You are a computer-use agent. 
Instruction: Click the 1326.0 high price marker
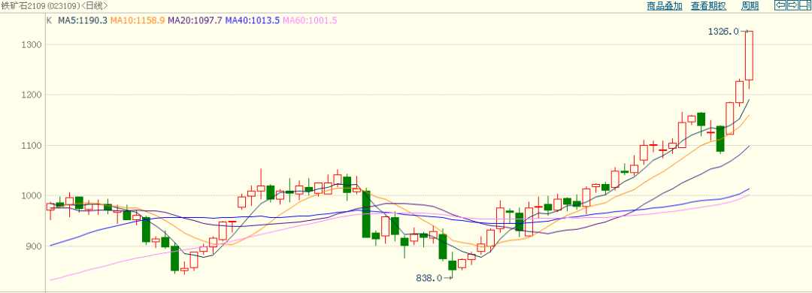pyautogui.click(x=723, y=32)
